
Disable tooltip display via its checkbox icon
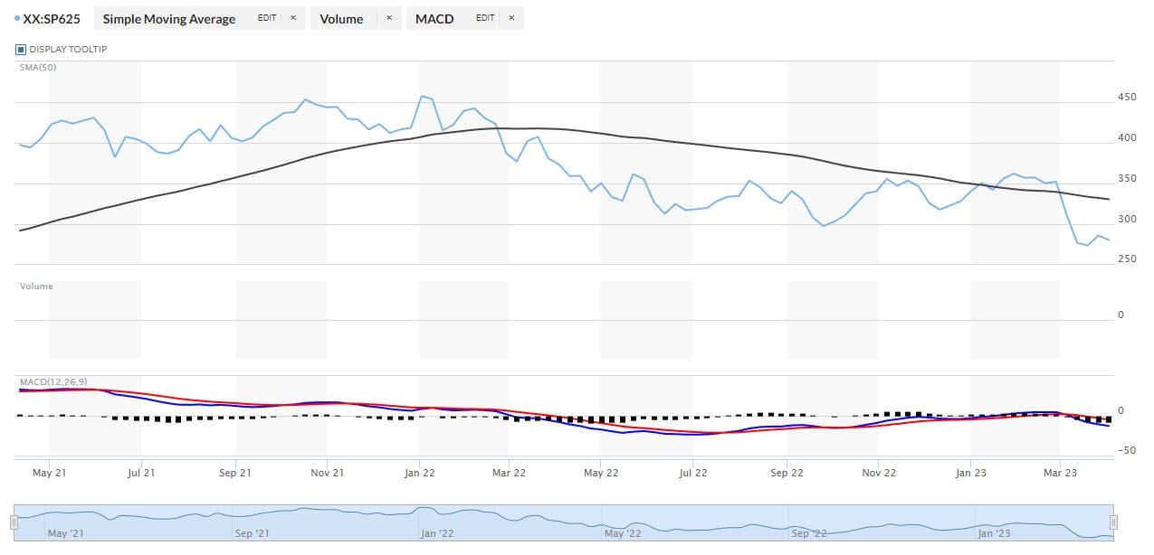19,50
